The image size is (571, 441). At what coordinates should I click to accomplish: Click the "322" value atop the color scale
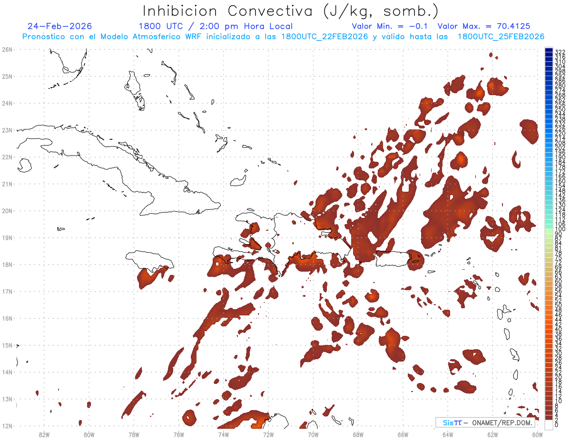tap(560, 52)
